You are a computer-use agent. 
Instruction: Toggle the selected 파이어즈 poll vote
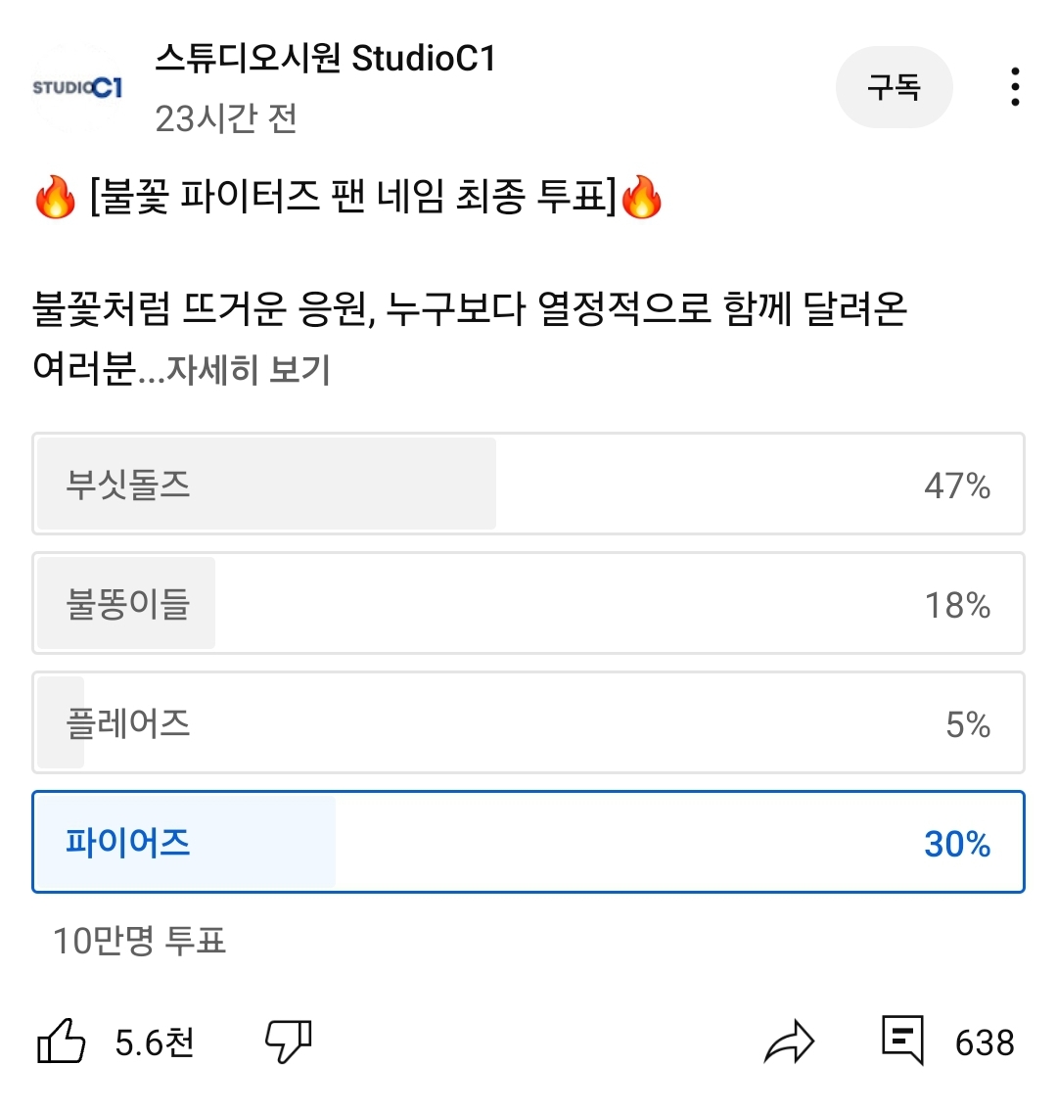528,842
